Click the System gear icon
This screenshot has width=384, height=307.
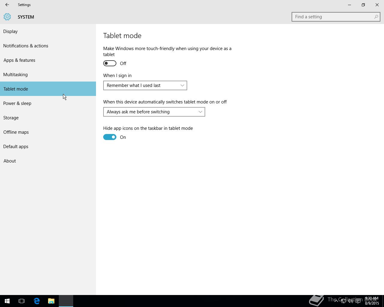click(7, 17)
